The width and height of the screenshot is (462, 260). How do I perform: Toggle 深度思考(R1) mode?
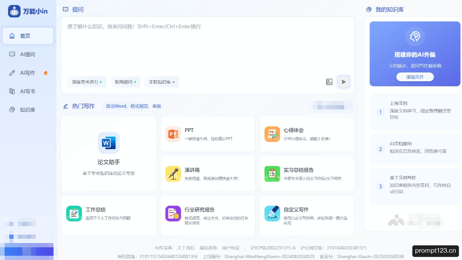[87, 82]
